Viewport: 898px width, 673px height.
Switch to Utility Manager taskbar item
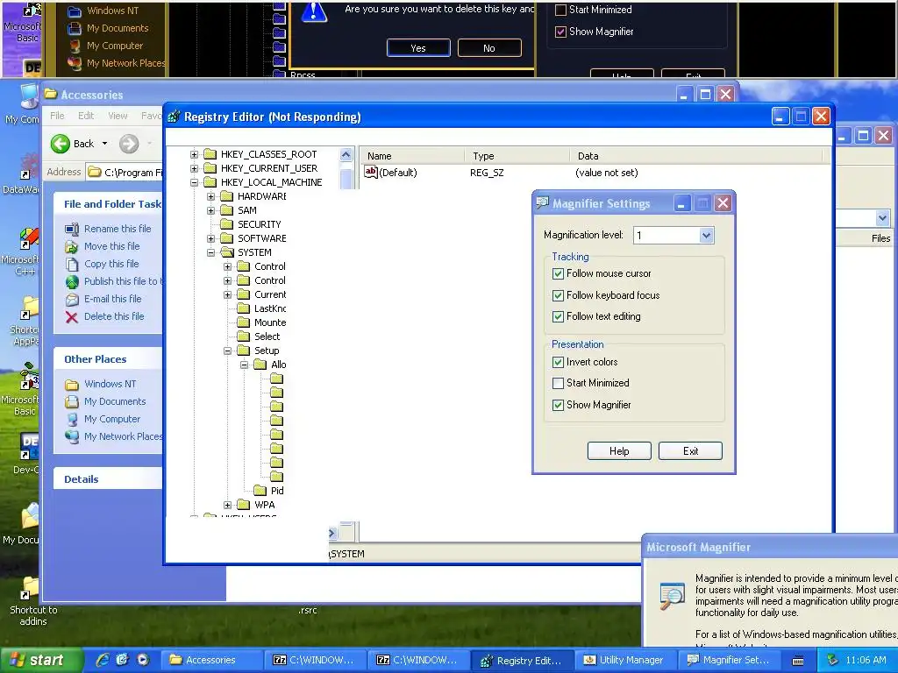[x=625, y=661]
